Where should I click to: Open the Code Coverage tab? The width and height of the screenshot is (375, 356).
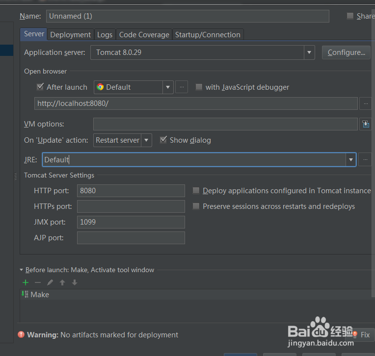click(x=144, y=35)
